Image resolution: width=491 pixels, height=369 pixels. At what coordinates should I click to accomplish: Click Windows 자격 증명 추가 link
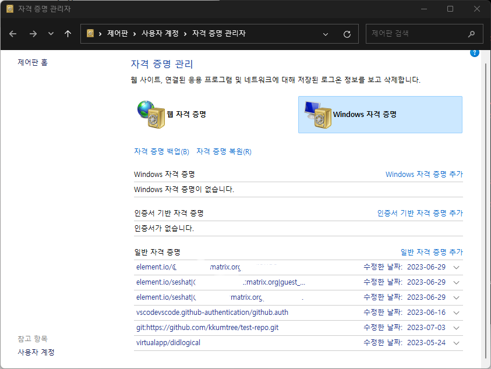(424, 175)
